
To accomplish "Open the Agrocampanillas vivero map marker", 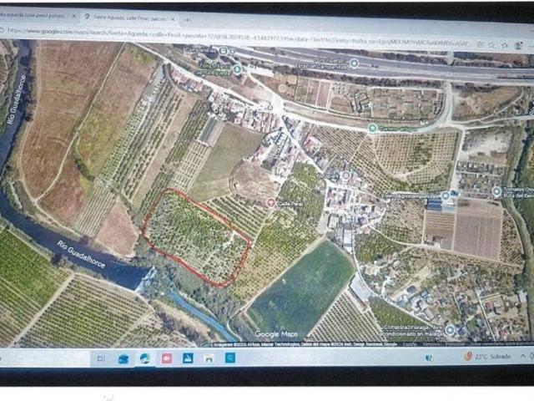I will [x=445, y=195].
